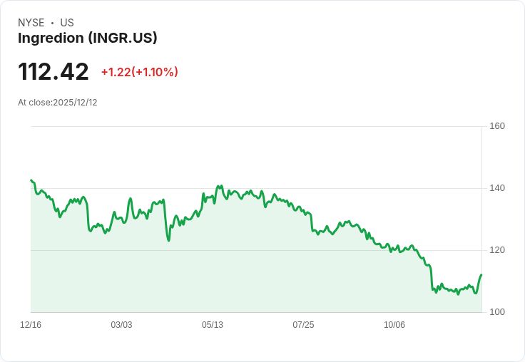Click the +1.22(+1.10%) price change
This screenshot has height=362, width=525.
click(139, 72)
